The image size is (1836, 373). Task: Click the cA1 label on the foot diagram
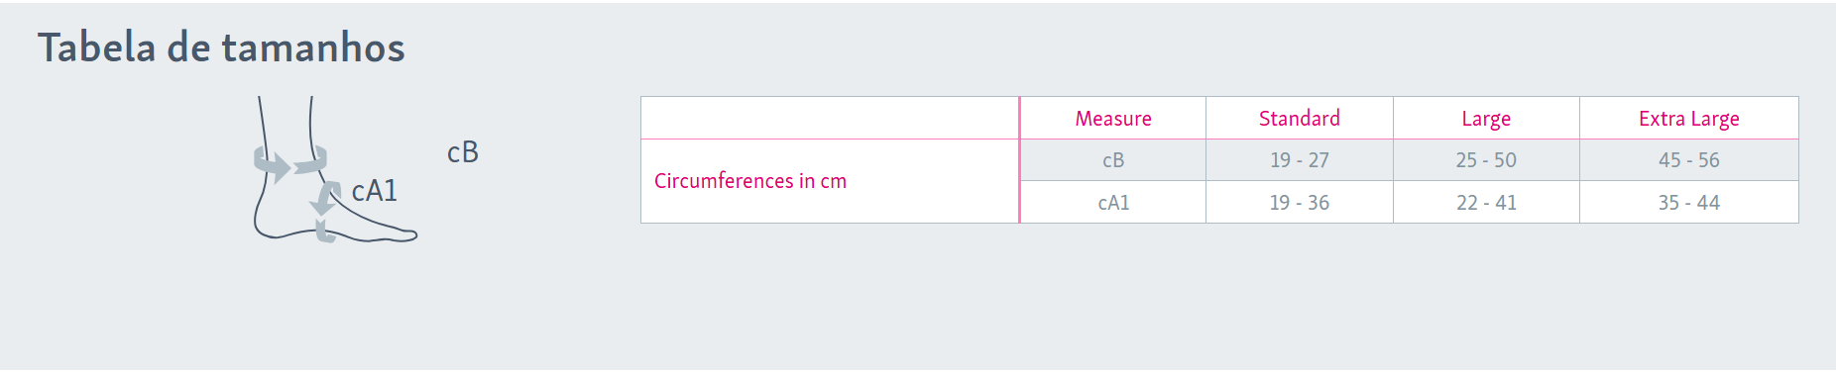point(375,190)
